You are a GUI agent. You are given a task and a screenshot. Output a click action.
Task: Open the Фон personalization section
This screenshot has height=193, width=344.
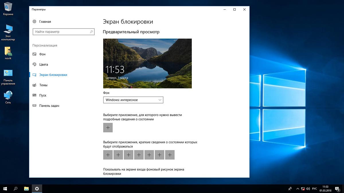point(42,54)
